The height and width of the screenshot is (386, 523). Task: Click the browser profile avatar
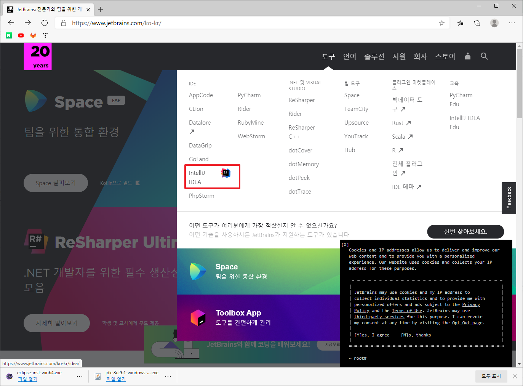click(494, 23)
